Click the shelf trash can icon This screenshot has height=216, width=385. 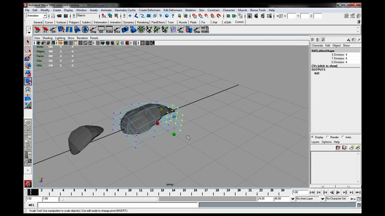359,22
